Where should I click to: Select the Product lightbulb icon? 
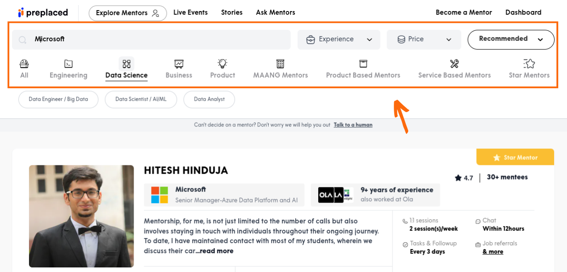click(x=222, y=63)
